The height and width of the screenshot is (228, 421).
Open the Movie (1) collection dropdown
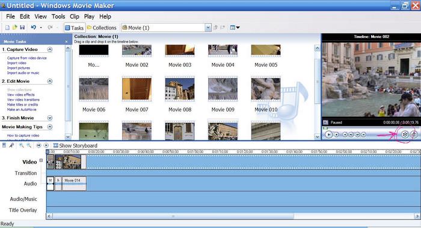pyautogui.click(x=208, y=28)
